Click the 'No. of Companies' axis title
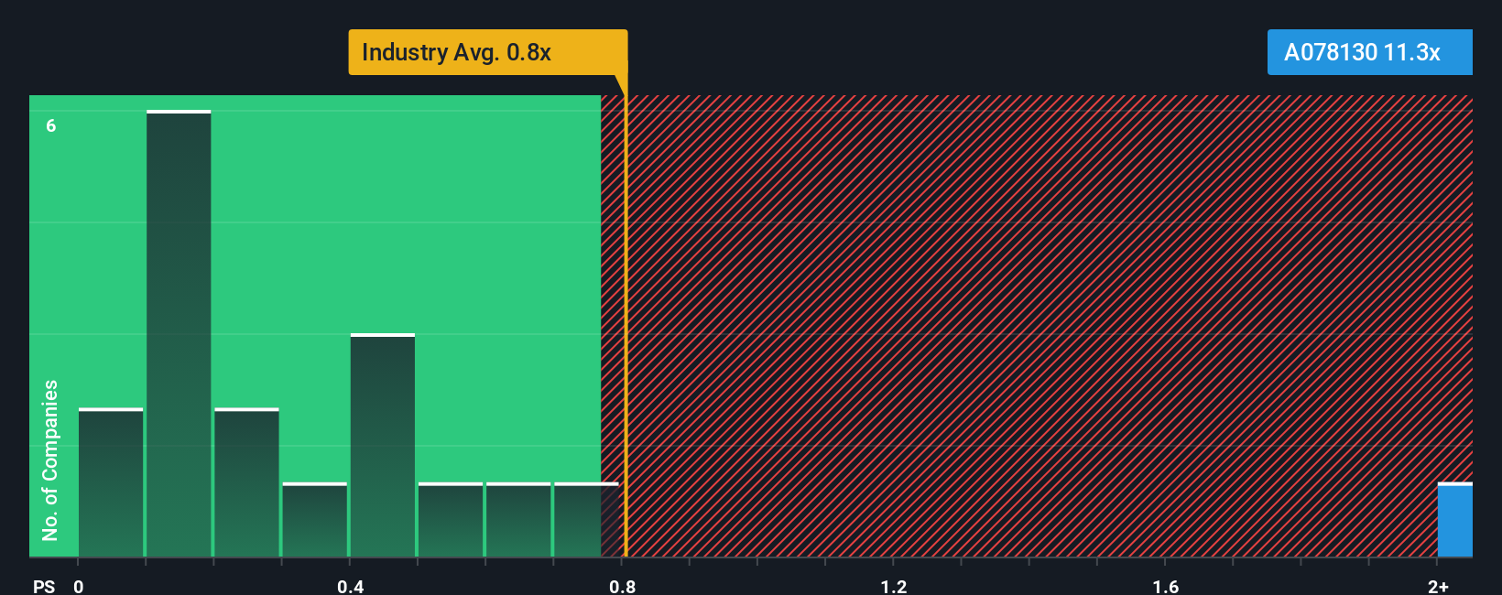This screenshot has width=1502, height=595. click(x=50, y=460)
